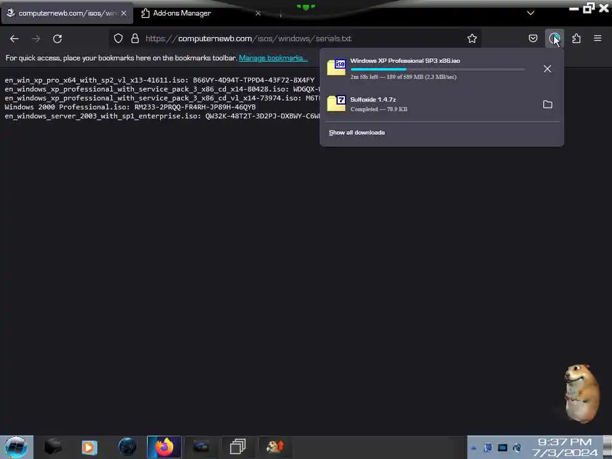This screenshot has width=612, height=459.
Task: Click the Firefox taskbar icon
Action: click(164, 447)
